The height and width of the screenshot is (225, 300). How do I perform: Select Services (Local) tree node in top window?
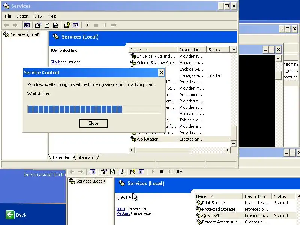pyautogui.click(x=21, y=34)
